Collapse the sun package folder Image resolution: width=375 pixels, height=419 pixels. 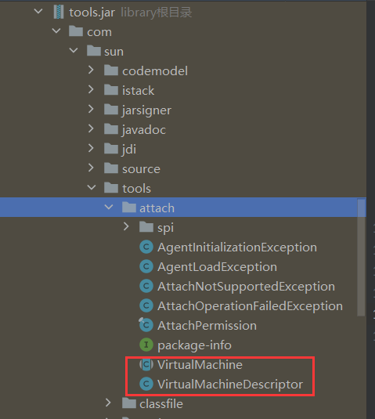click(74, 50)
